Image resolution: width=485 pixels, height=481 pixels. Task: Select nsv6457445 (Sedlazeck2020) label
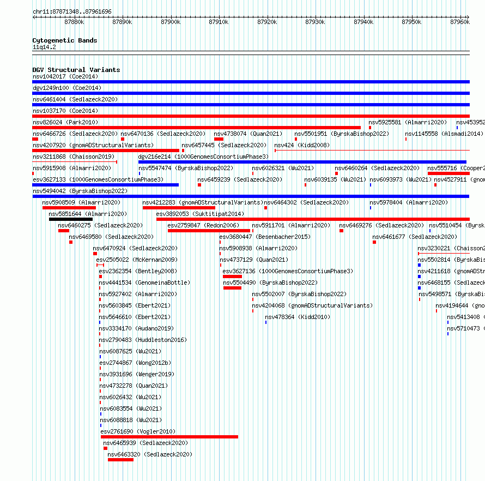[x=224, y=145]
